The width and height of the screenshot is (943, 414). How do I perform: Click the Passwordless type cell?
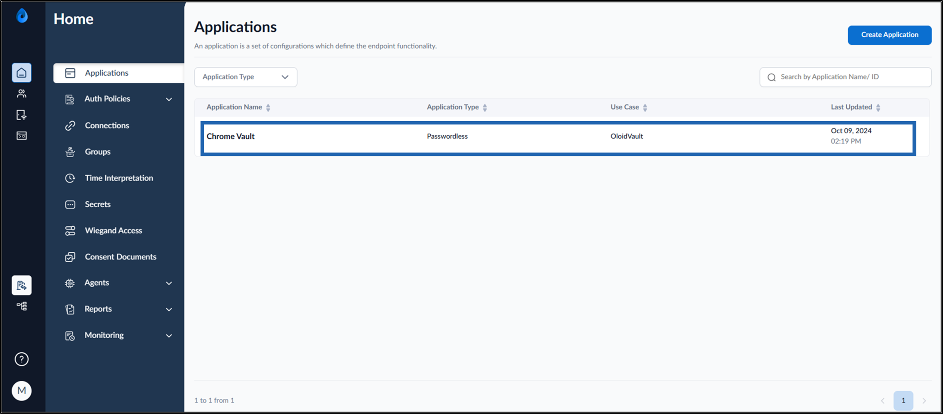click(447, 136)
